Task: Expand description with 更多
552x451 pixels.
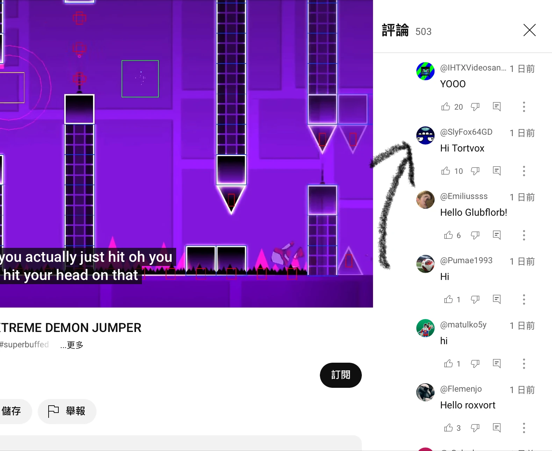Action: click(72, 345)
